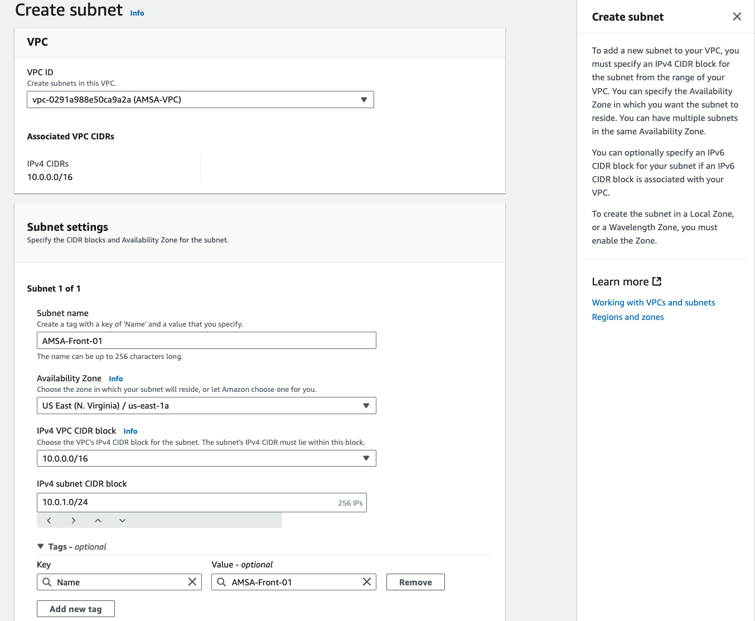Click the left arrow under subnet CIDR

pos(49,521)
